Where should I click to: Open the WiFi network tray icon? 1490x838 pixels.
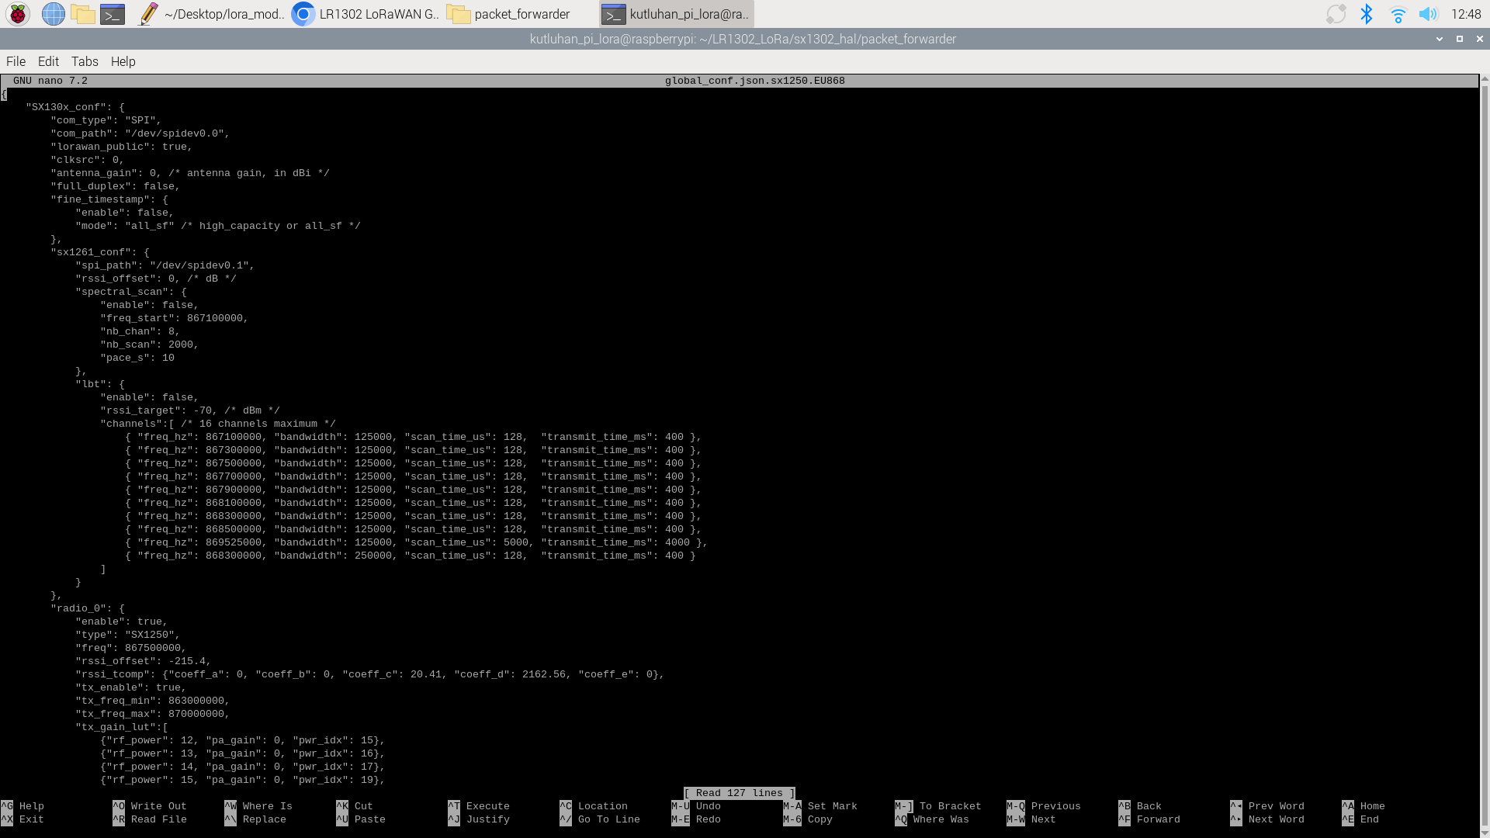click(1398, 14)
